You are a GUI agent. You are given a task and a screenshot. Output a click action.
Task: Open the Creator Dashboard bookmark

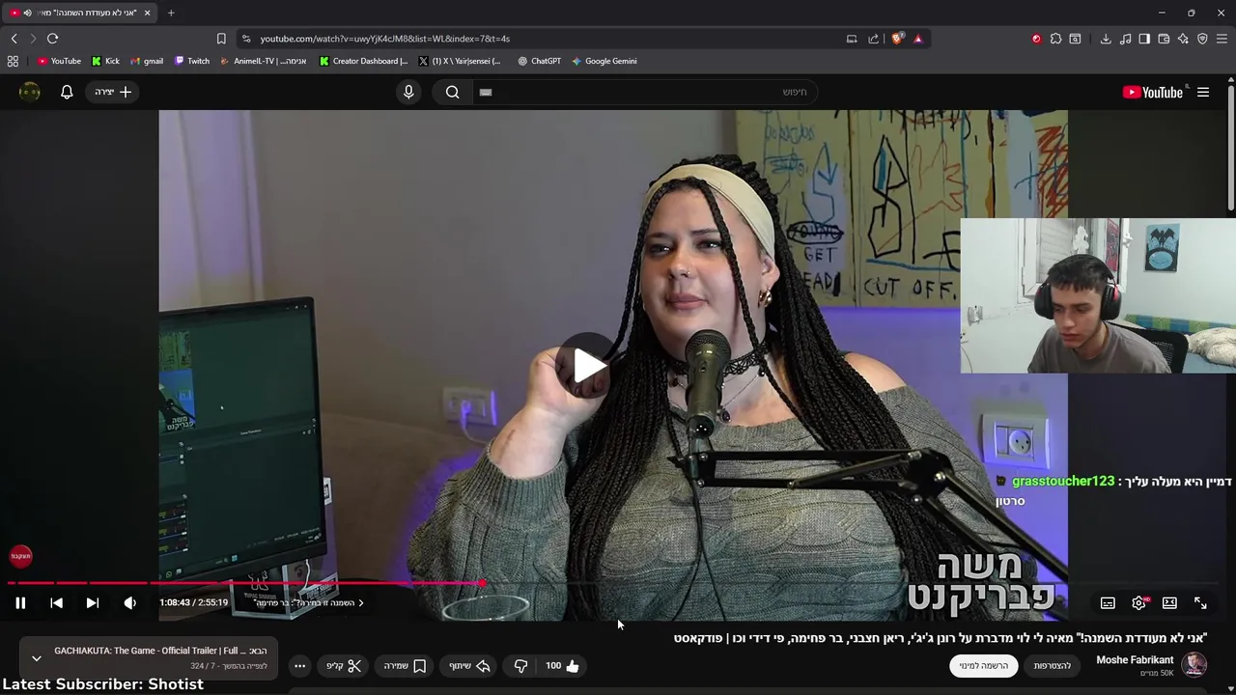coord(364,61)
